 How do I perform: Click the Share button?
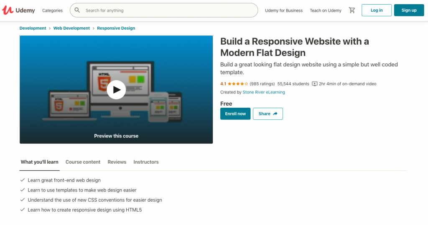pos(268,114)
